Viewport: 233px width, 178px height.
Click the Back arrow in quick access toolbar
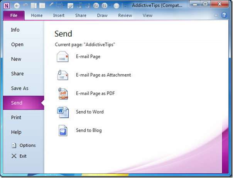pos(17,6)
